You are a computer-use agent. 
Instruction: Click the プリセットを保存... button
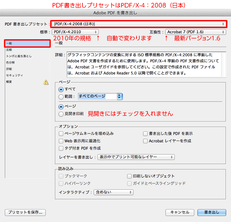25,212
